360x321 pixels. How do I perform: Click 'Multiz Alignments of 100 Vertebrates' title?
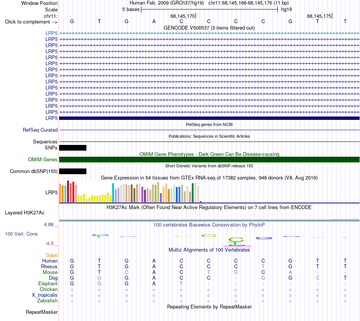coord(209,250)
